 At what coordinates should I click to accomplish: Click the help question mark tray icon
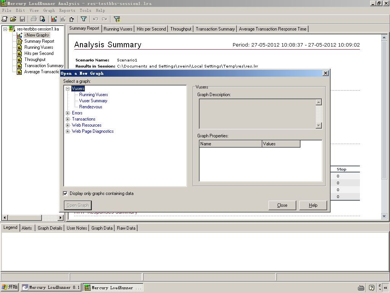372,288
